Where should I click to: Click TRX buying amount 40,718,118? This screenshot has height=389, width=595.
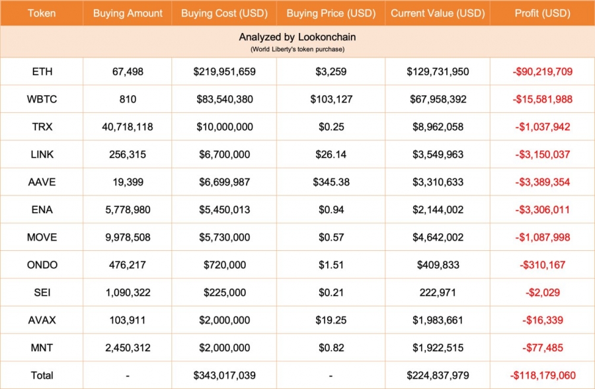point(128,127)
